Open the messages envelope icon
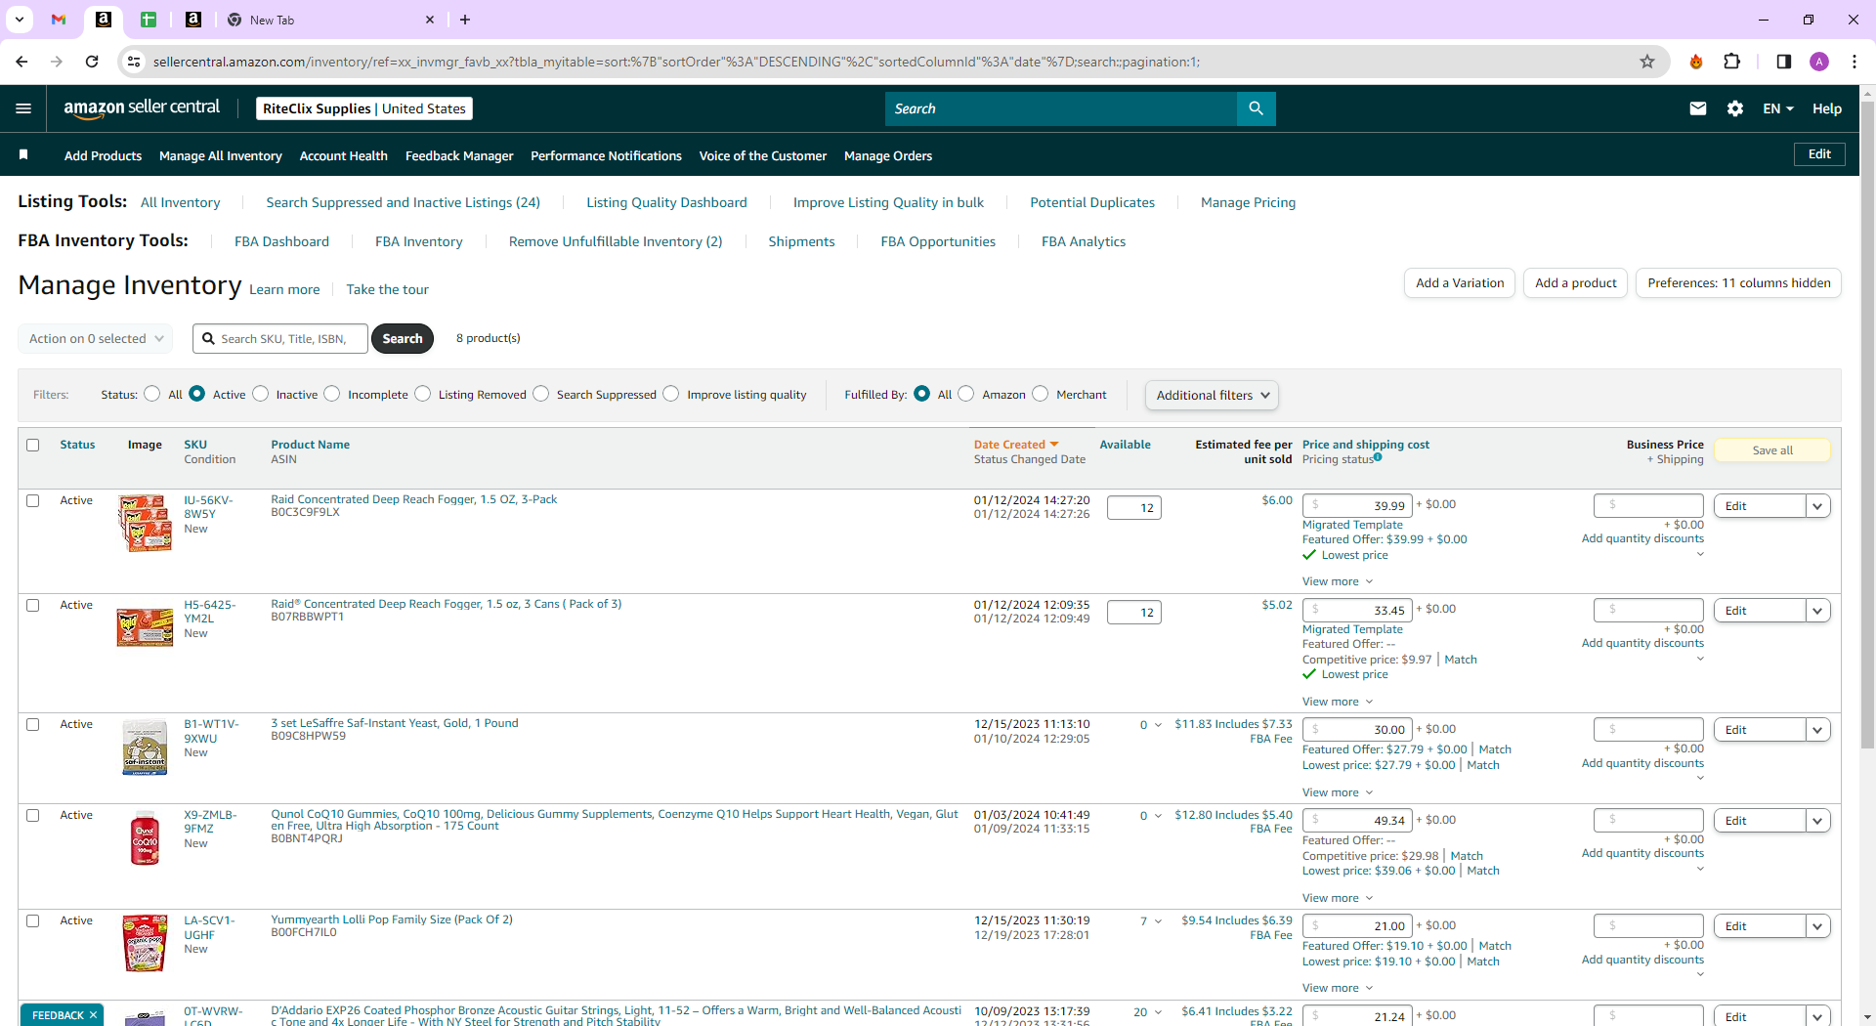Image resolution: width=1876 pixels, height=1026 pixels. click(1698, 108)
